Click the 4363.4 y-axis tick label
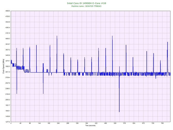Viewport: 173px width, 130px height. click(8, 27)
